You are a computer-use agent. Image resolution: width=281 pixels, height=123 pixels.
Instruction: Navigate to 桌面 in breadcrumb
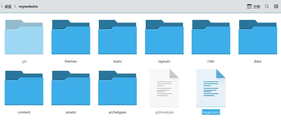8,6
